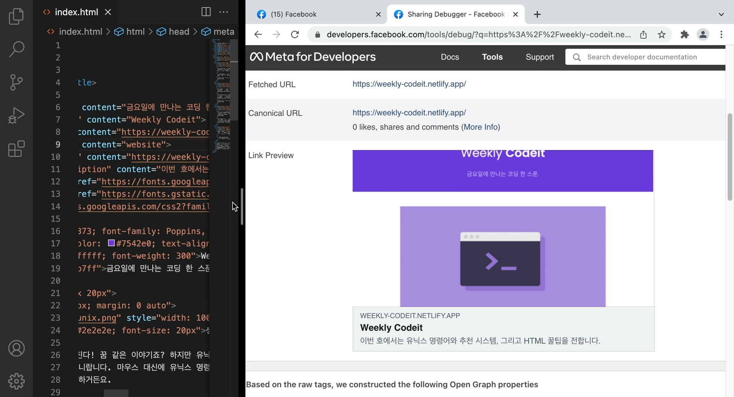This screenshot has height=397, width=734.
Task: Go to Meta for Developers home logo
Action: point(313,57)
